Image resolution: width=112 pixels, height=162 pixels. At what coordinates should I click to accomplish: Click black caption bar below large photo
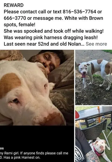(x=37, y=144)
